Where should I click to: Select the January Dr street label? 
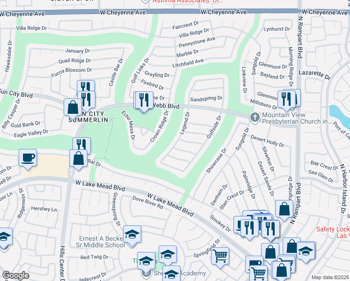pyautogui.click(x=78, y=51)
